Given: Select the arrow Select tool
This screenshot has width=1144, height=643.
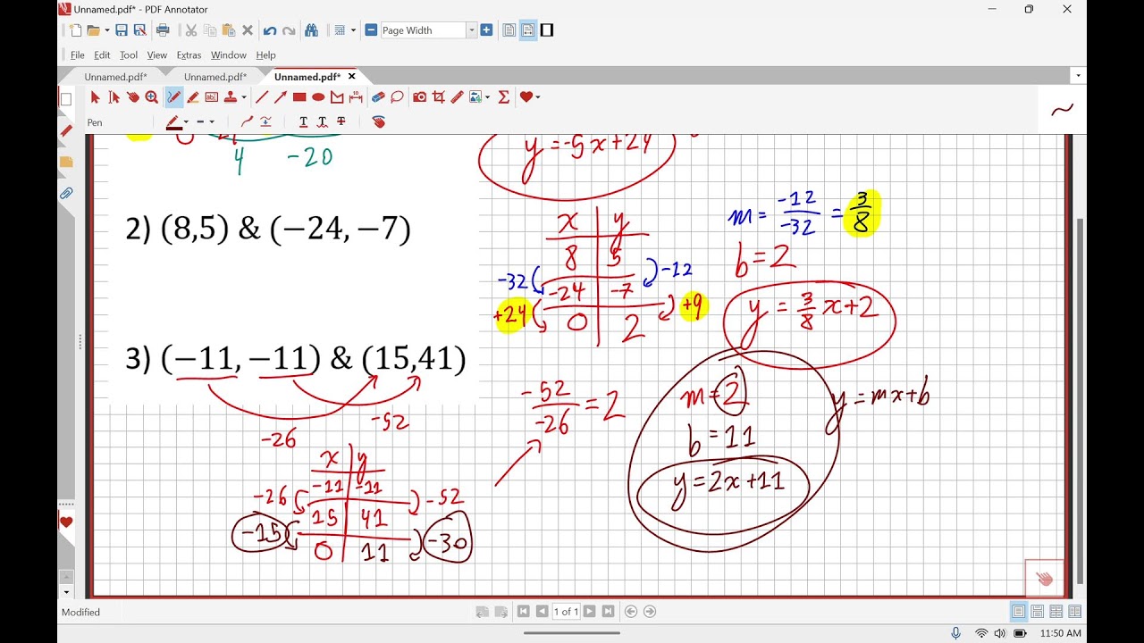Looking at the screenshot, I should [96, 97].
